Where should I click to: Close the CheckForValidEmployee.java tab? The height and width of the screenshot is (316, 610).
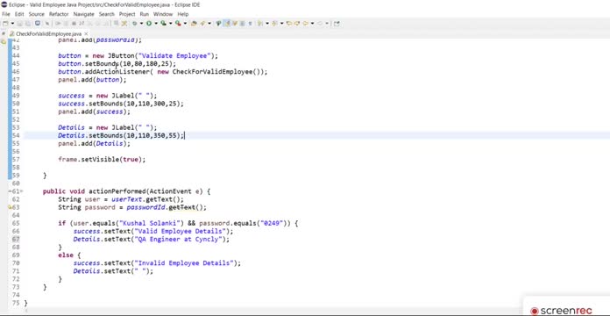pos(87,34)
